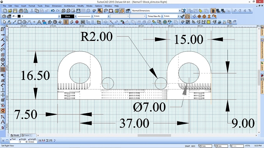264x148 pixels.
Task: Open the Modify menu
Action: coord(81,6)
